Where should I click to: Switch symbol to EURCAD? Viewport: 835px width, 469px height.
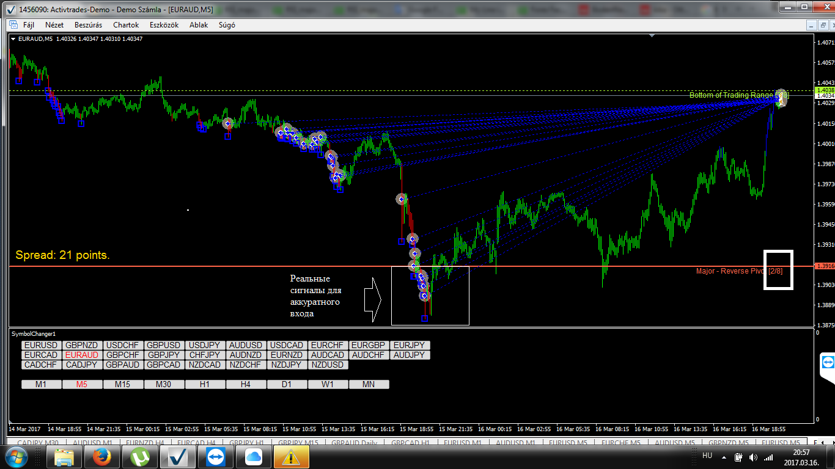[x=42, y=355]
